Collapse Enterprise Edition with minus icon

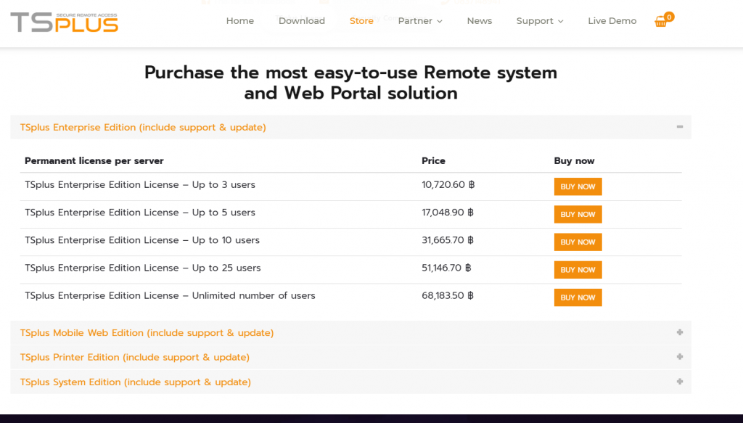point(680,127)
